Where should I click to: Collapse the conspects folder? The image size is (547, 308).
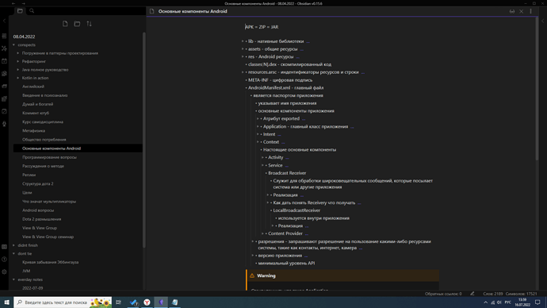coord(14,44)
